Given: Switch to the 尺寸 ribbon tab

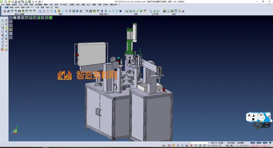Looking at the screenshot, I should tap(32, 7).
